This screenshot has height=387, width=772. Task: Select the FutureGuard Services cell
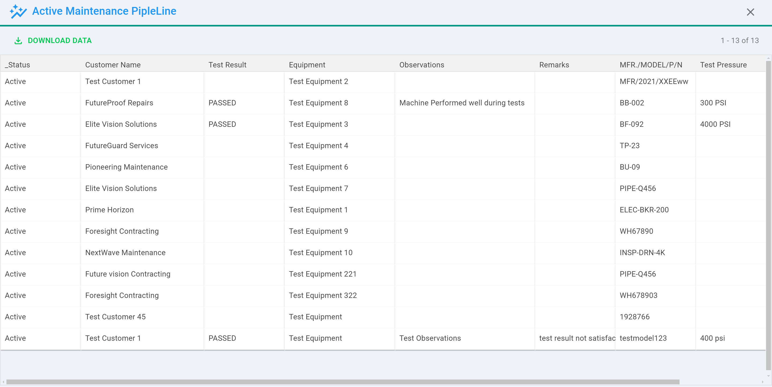142,146
